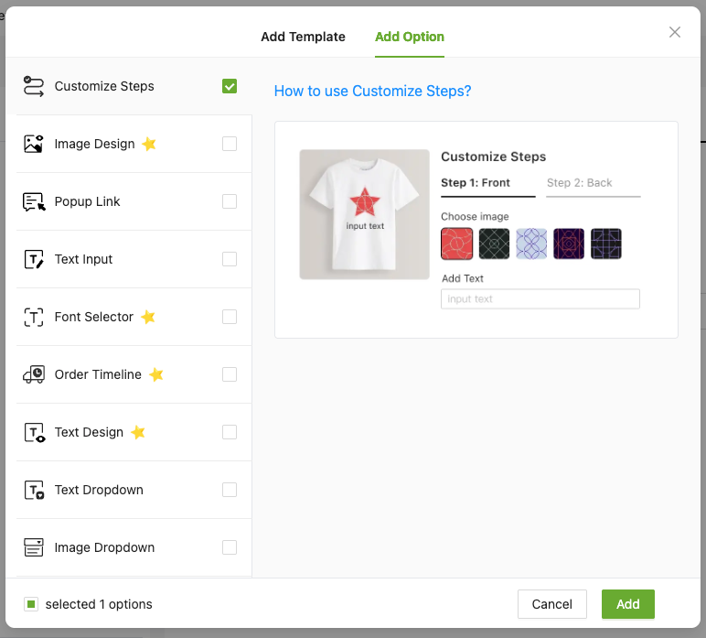Click the Order Timeline truck icon
The image size is (706, 638).
pos(34,374)
